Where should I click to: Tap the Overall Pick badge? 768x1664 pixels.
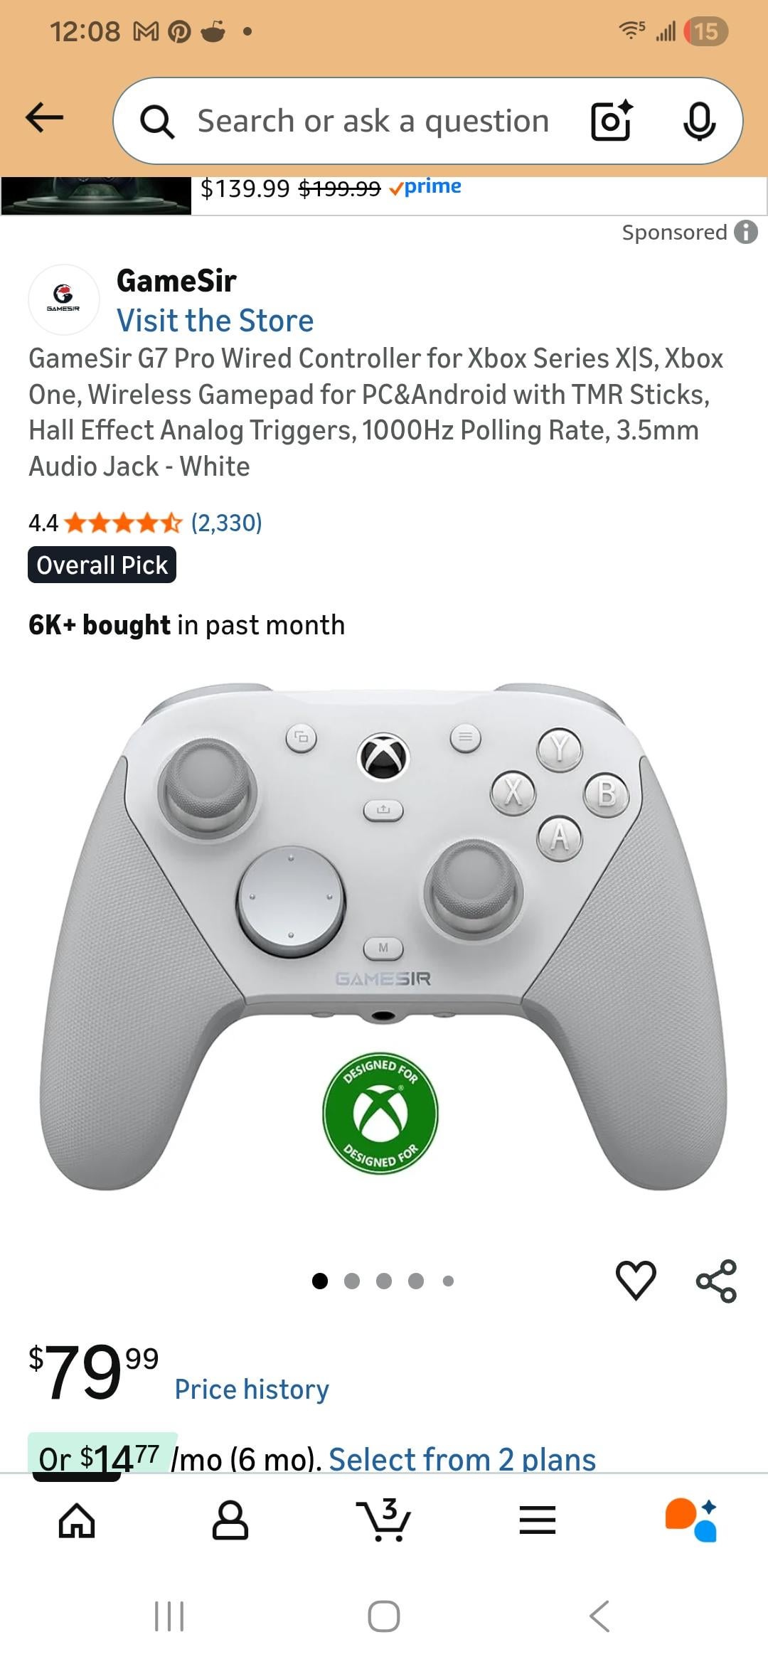coord(102,565)
